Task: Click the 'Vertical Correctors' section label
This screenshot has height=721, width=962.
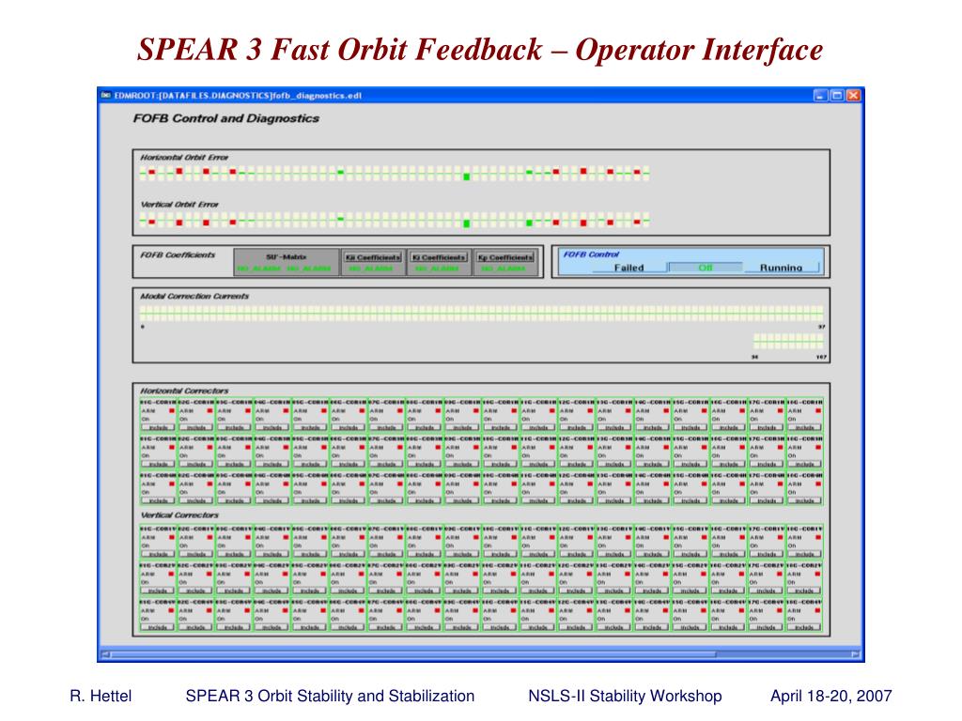Action: [179, 515]
